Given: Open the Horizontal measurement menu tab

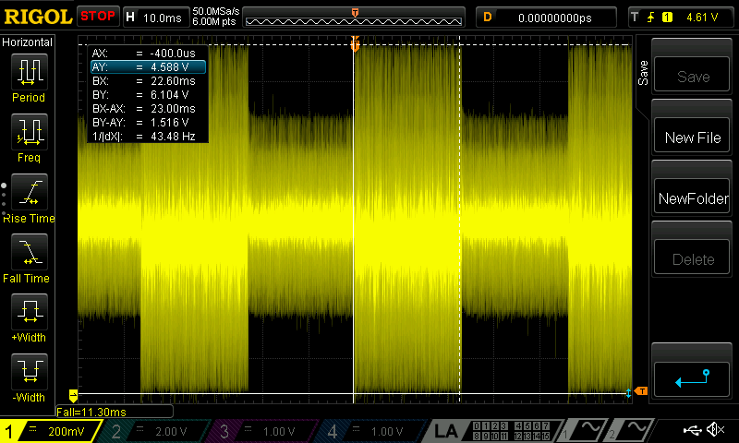Looking at the screenshot, I should pos(28,42).
